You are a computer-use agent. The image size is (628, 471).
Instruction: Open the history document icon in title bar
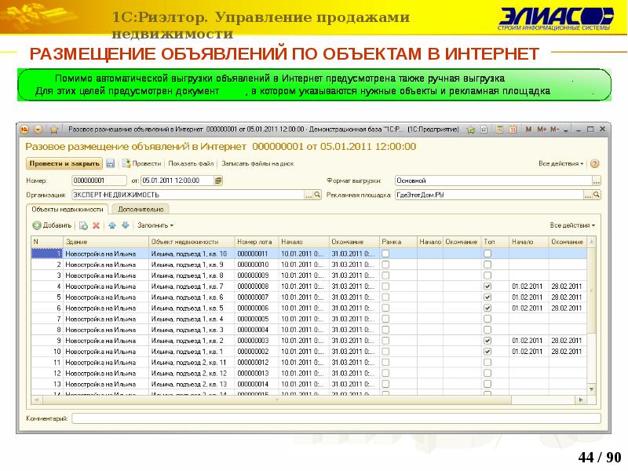click(484, 130)
